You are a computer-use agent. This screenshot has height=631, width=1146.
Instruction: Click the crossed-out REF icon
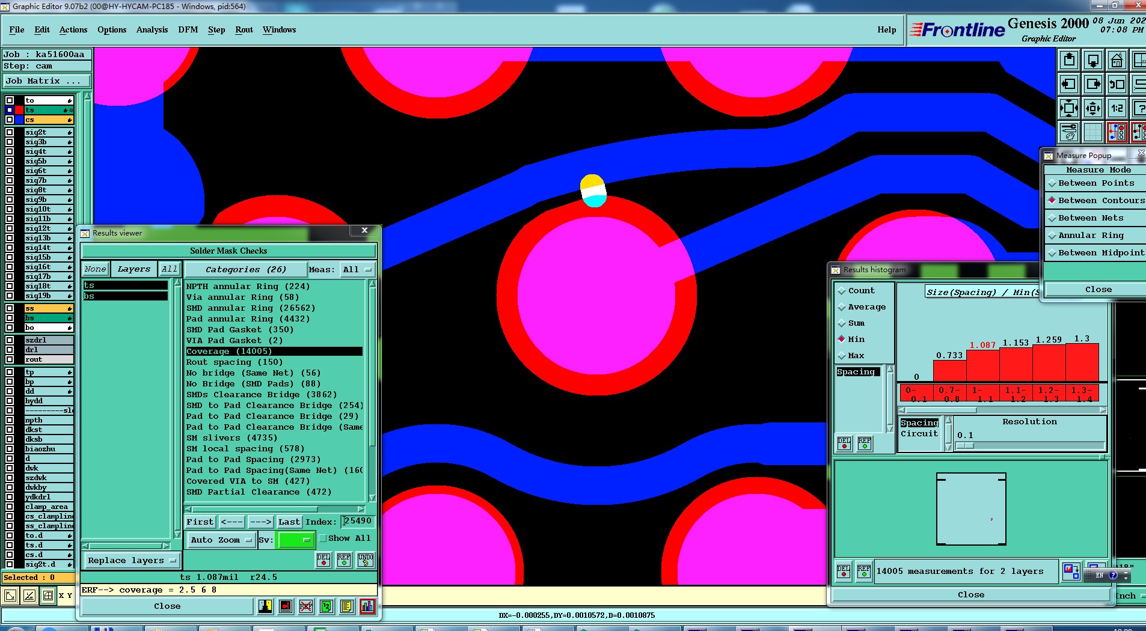click(306, 606)
